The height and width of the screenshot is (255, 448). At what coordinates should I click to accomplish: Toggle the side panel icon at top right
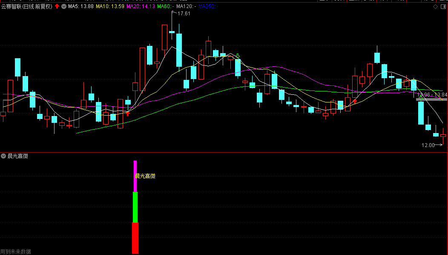(443, 6)
